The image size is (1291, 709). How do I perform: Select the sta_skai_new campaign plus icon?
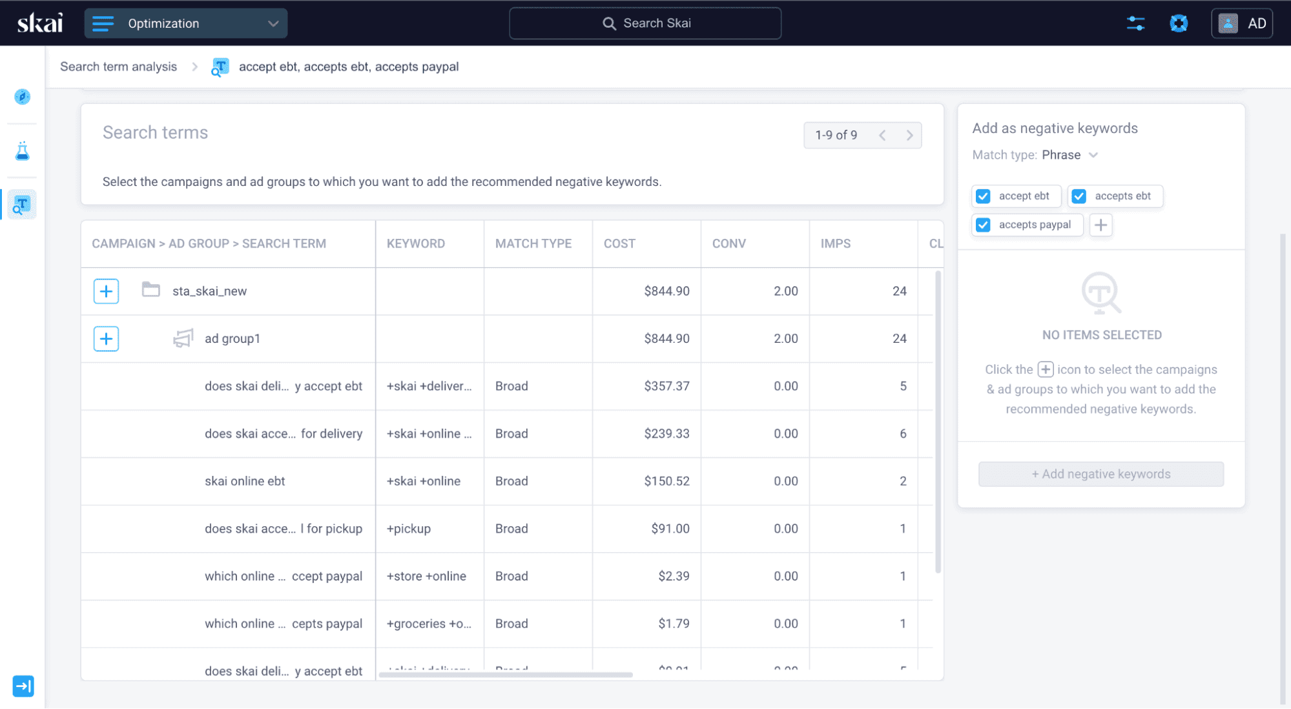tap(106, 291)
